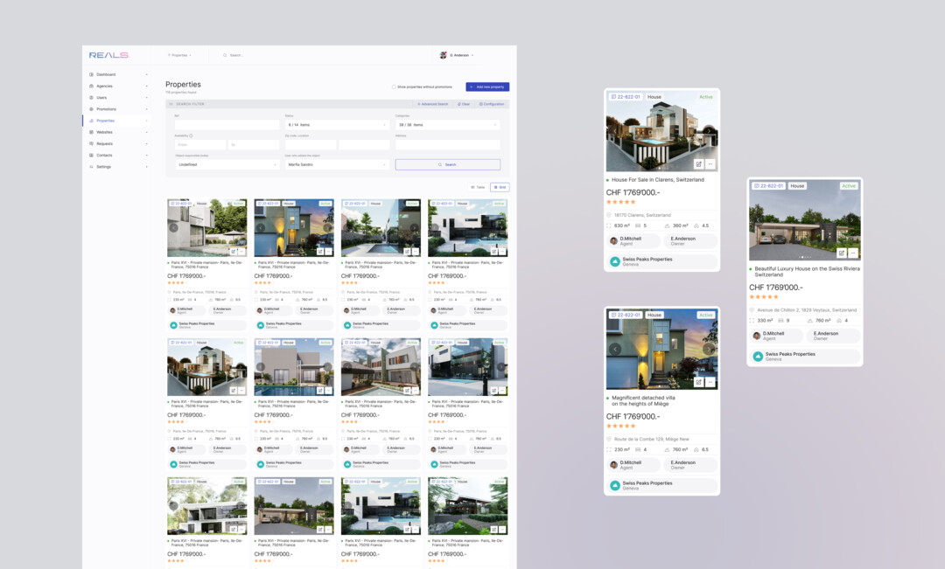Screen dimensions: 945x569
Task: Open the Marfia Sandro user dropdown
Action: click(337, 164)
